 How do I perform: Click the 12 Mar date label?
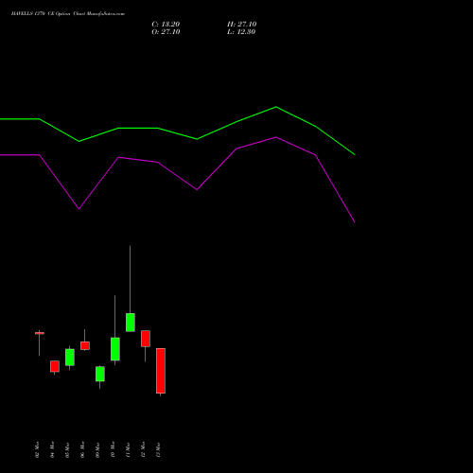[143, 449]
